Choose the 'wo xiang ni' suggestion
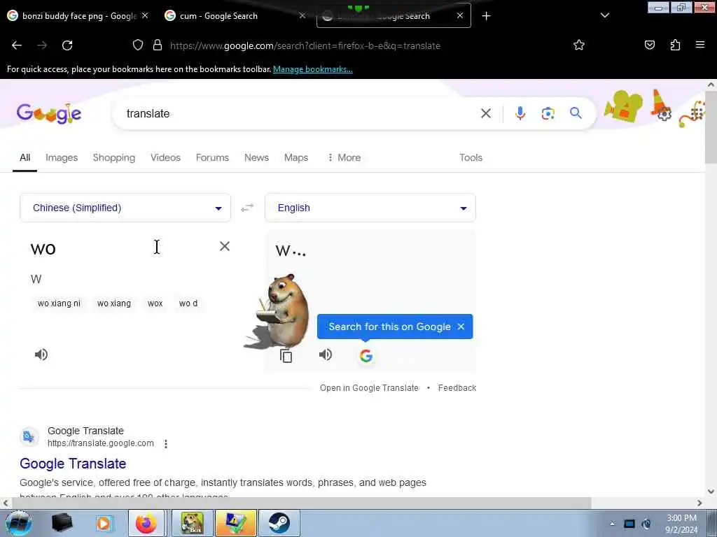717x537 pixels. (59, 303)
